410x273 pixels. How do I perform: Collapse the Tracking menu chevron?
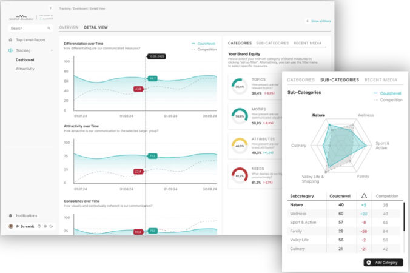tap(52, 50)
